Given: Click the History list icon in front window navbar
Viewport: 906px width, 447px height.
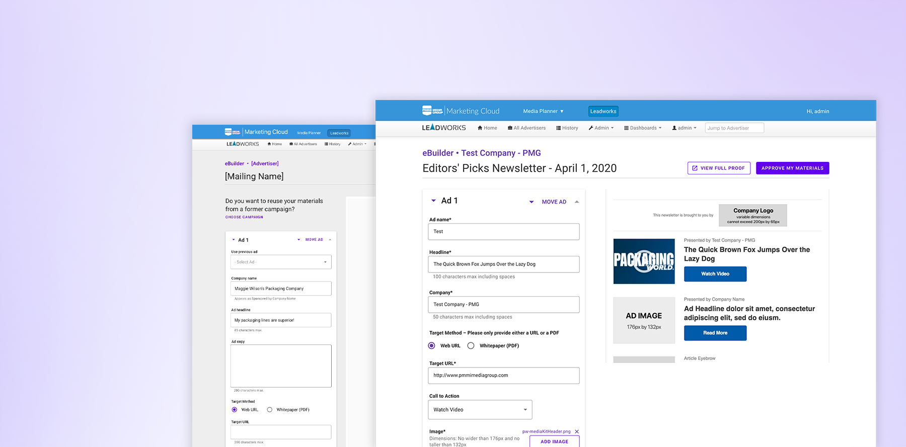Looking at the screenshot, I should pyautogui.click(x=558, y=128).
